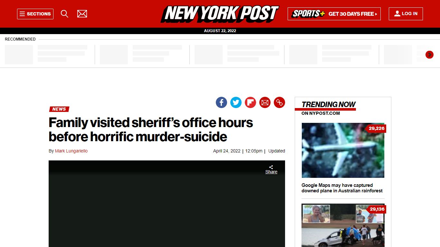Open the second trending story thumbnail

(x=343, y=225)
